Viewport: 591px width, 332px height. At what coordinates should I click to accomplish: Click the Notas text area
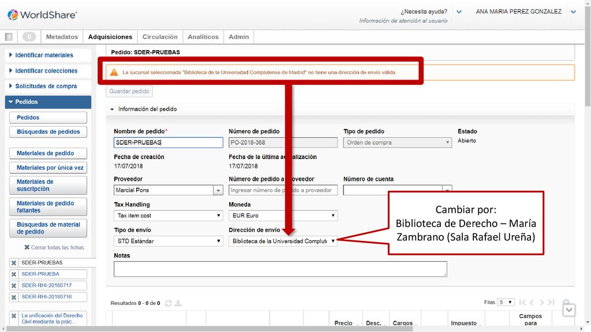pos(280,269)
